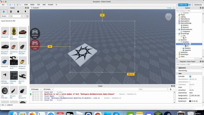
Task: Click the view selector cube in viewport
Action: tap(168, 17)
